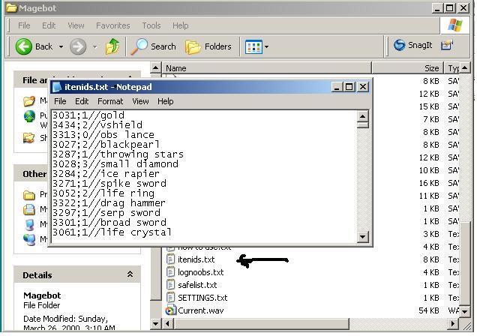Select Current.wav in file list

coord(200,310)
